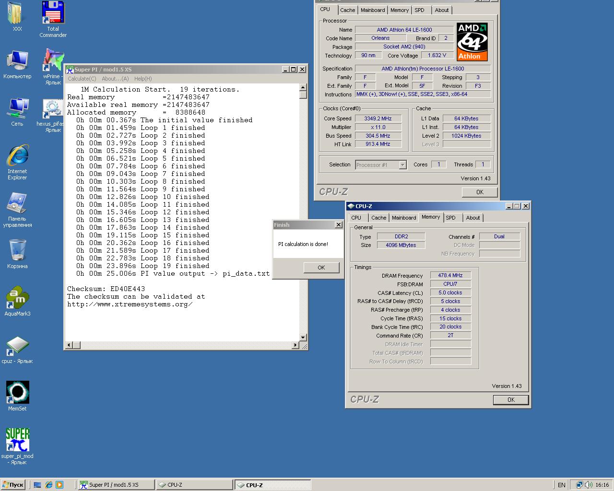
Task: Click the Loop 19 finished line
Action: pyautogui.click(x=143, y=266)
